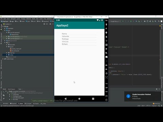Screen dimensions: 163x122
Task: Click Search Everywhere magnifier icon
Action: tap(159, 21)
